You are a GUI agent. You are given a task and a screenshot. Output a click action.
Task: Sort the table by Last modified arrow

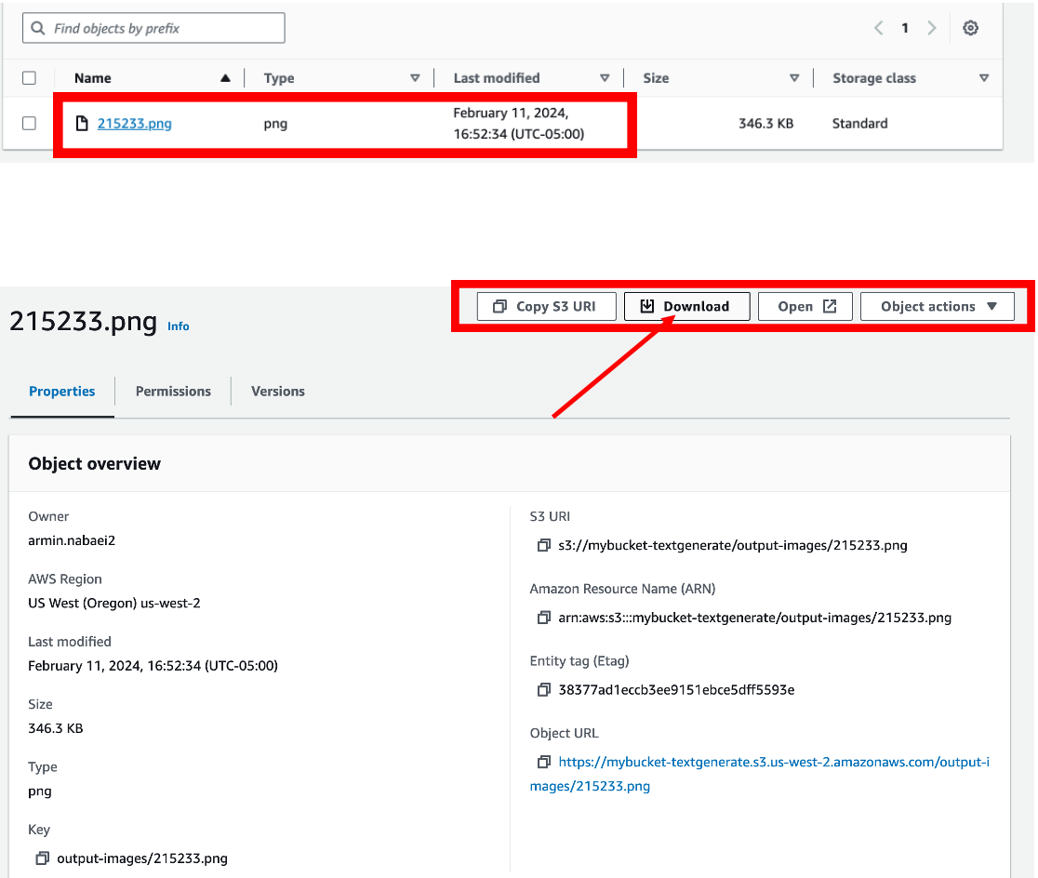click(x=605, y=78)
